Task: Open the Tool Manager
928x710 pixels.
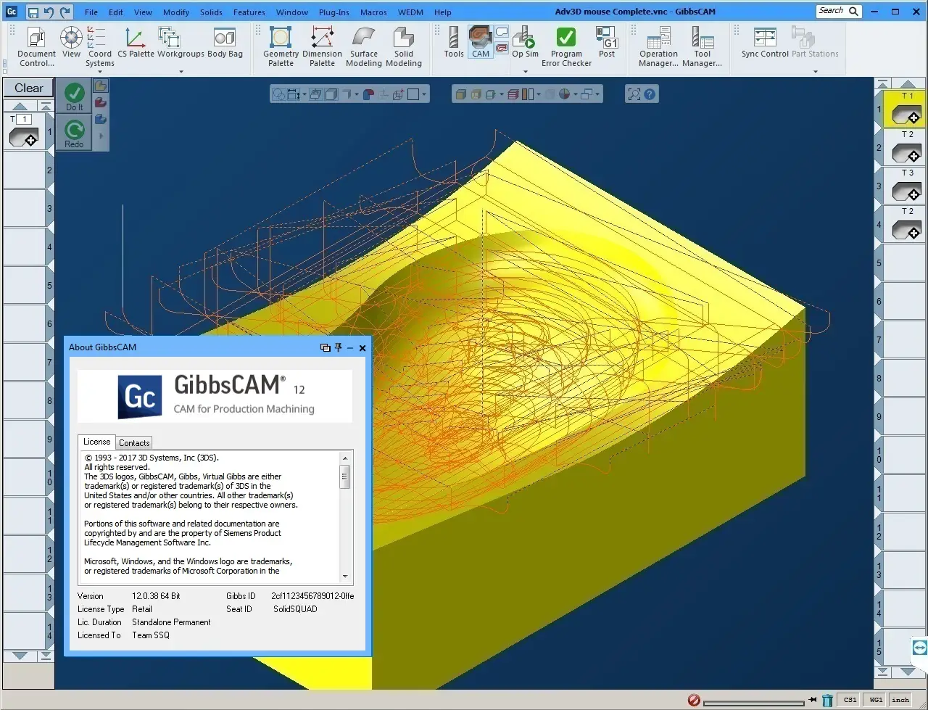Action: click(x=702, y=46)
